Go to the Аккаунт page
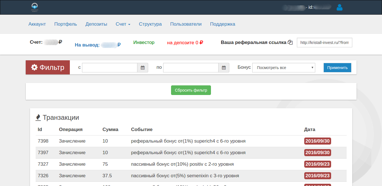This screenshot has height=186, width=382. point(37,24)
